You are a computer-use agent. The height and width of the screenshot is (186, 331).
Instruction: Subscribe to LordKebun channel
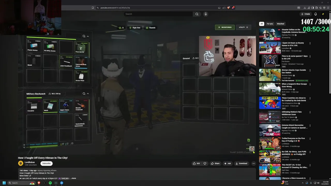click(46, 163)
